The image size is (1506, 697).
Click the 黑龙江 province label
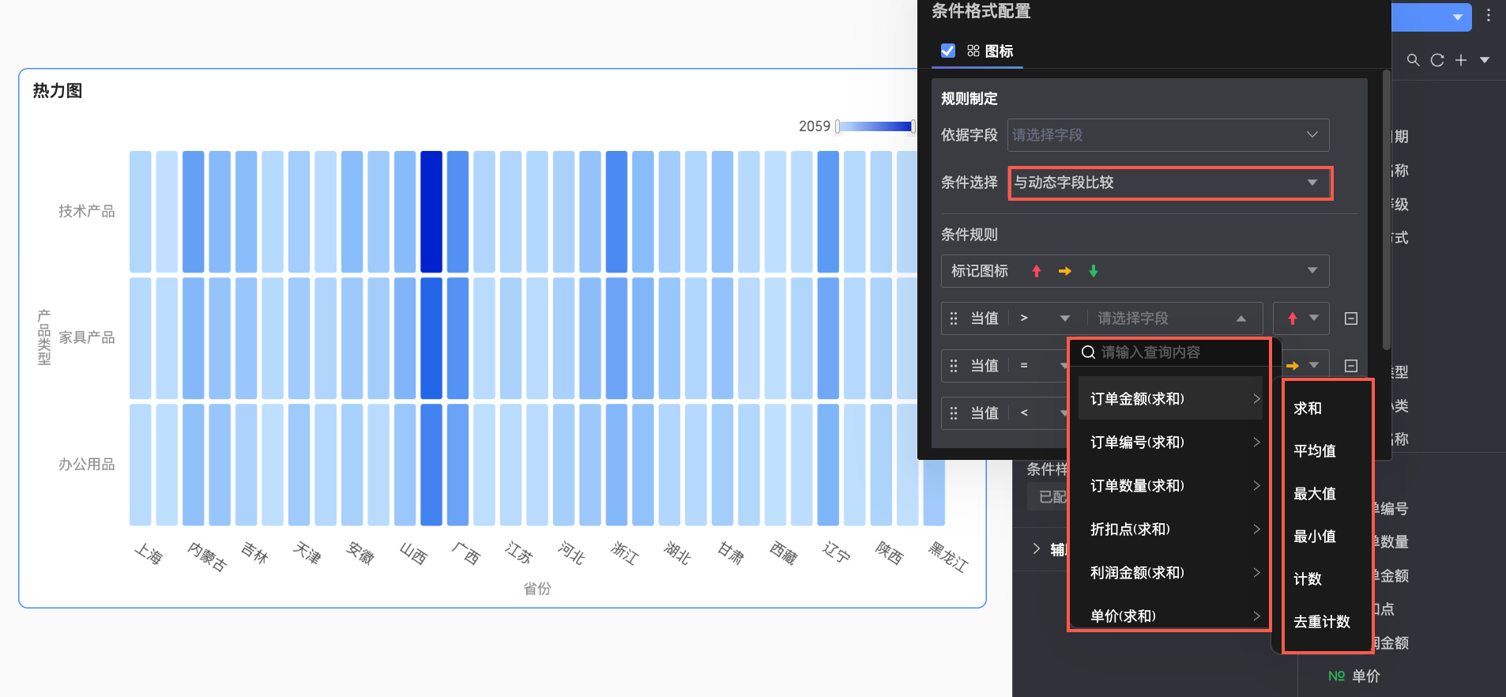click(948, 556)
